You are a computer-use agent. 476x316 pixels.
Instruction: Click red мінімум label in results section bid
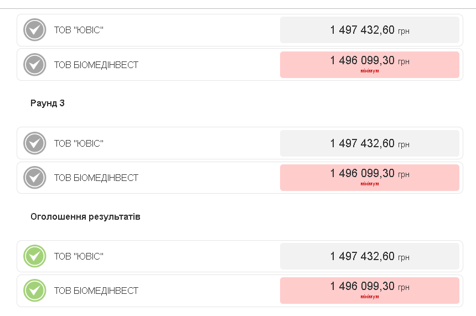tap(369, 297)
